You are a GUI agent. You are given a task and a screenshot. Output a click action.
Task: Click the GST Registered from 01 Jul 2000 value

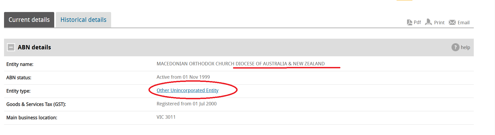point(187,104)
